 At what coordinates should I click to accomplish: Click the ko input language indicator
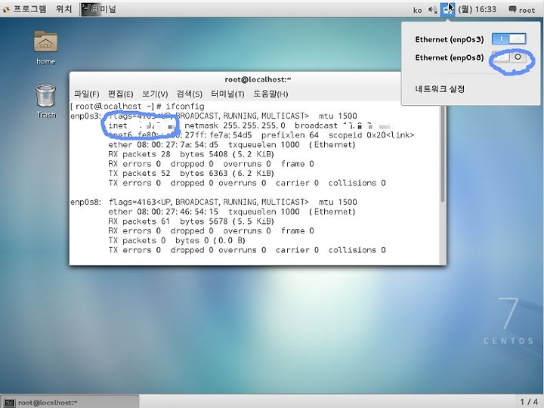point(417,10)
